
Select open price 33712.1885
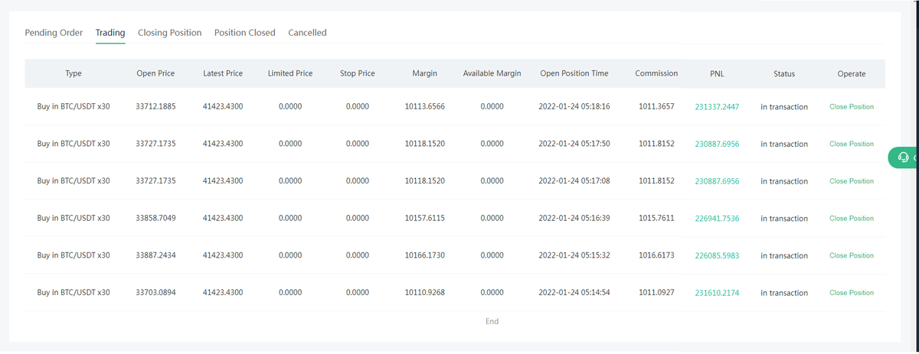(155, 106)
